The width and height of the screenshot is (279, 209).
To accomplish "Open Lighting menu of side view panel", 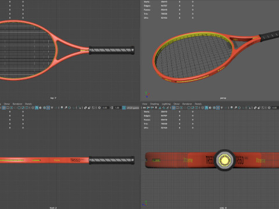I will (166, 104).
